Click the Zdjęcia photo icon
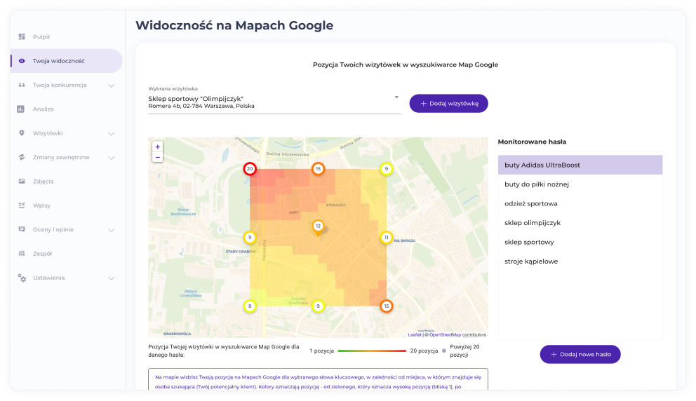The image size is (696, 401). click(22, 182)
